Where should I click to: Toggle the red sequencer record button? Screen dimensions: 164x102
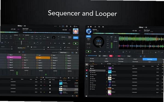pyautogui.click(x=111, y=56)
